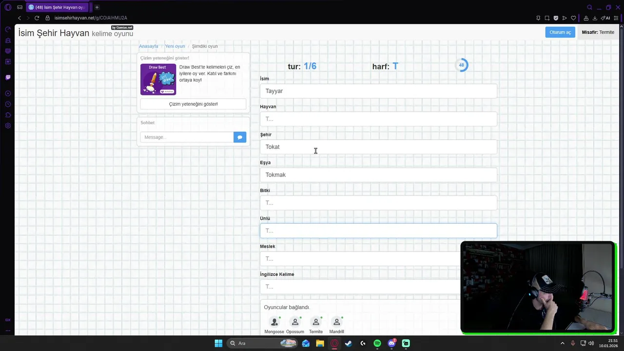624x351 pixels.
Task: Open the Windows Start menu
Action: (218, 343)
